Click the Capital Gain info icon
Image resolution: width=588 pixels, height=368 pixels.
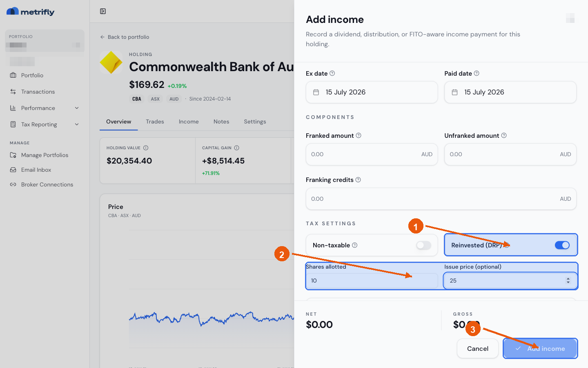tap(237, 148)
